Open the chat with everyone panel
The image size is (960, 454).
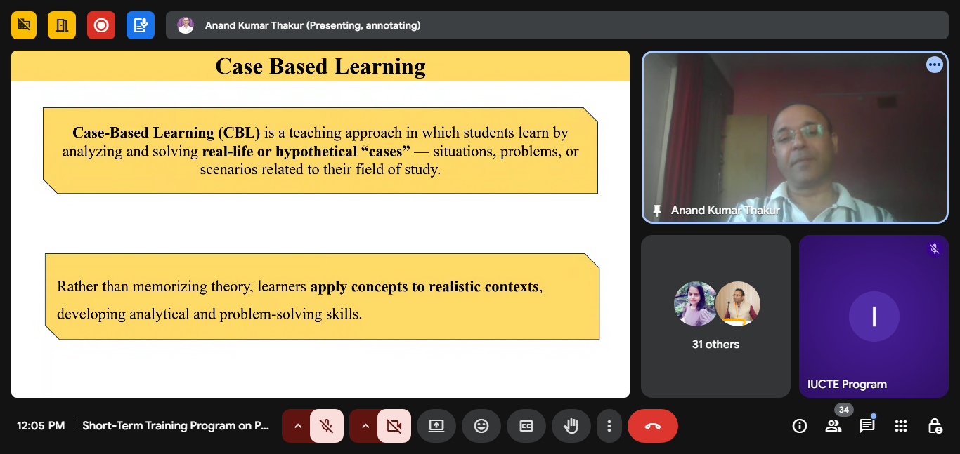click(x=867, y=426)
